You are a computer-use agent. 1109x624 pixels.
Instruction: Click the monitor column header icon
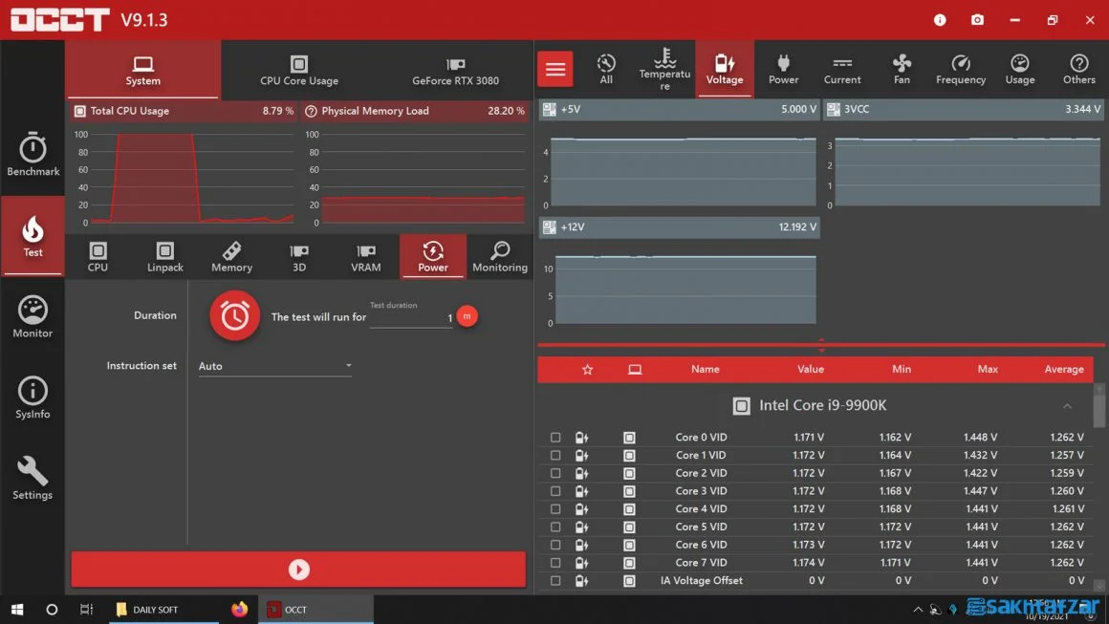635,370
